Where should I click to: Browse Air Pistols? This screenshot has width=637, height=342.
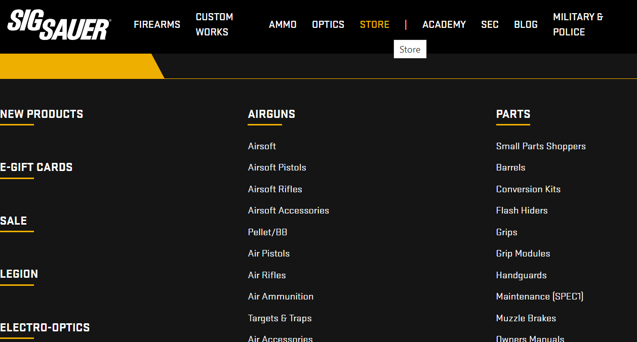click(x=269, y=253)
